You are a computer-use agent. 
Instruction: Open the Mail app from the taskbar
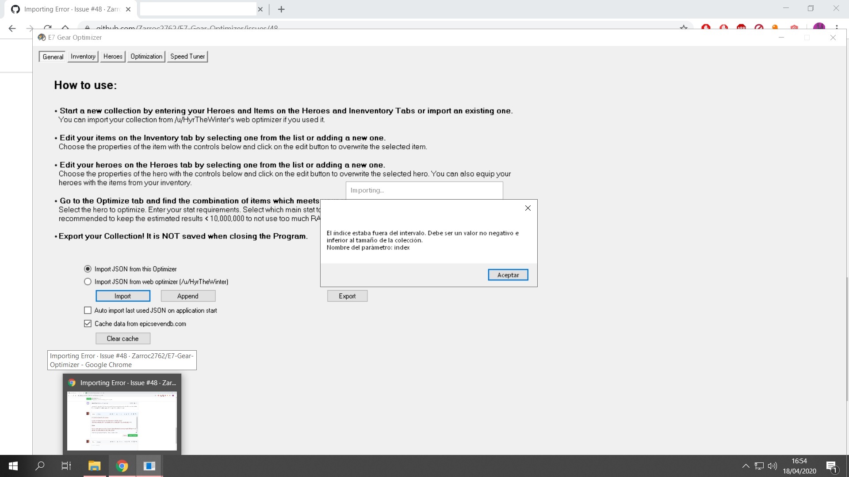(x=149, y=466)
